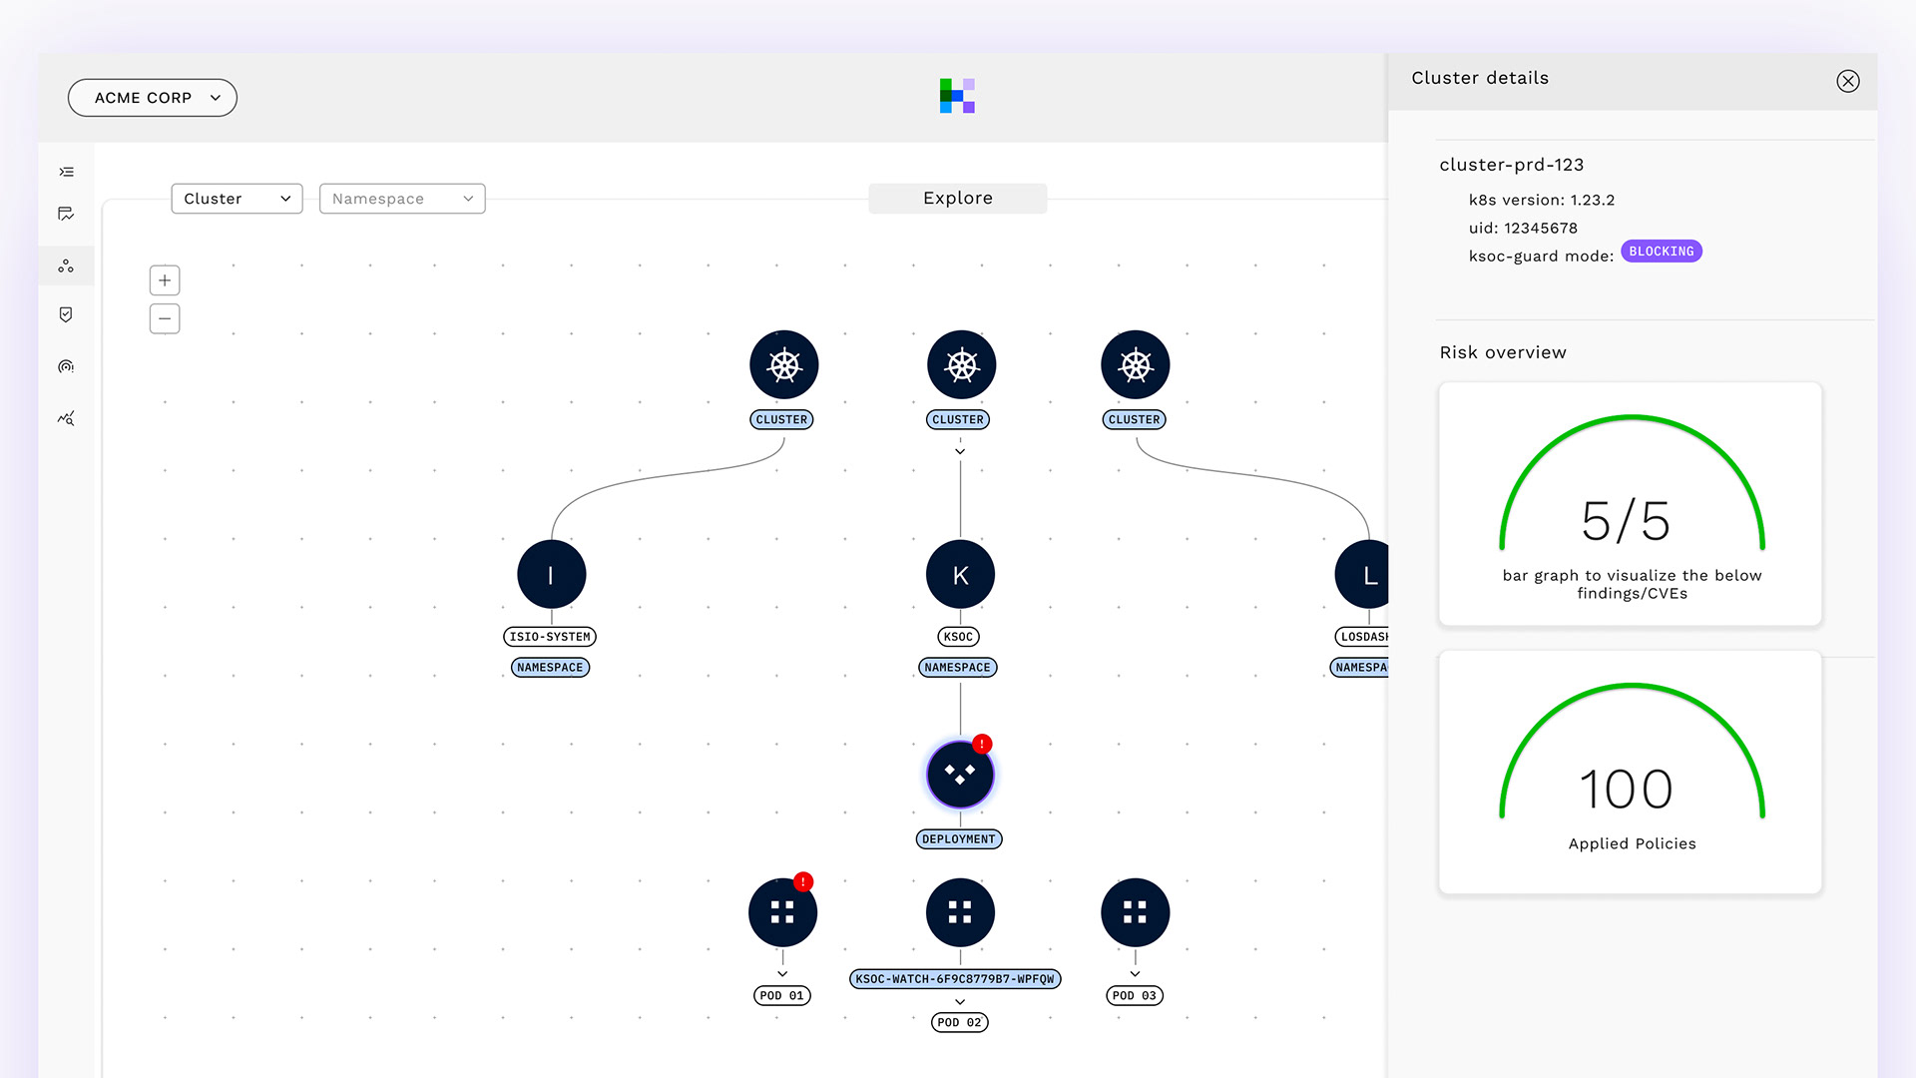Select the POD 03 node circle
This screenshot has height=1078, width=1916.
point(1136,912)
